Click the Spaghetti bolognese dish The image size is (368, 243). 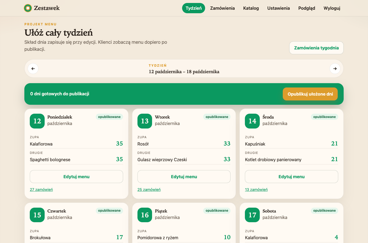pos(50,160)
